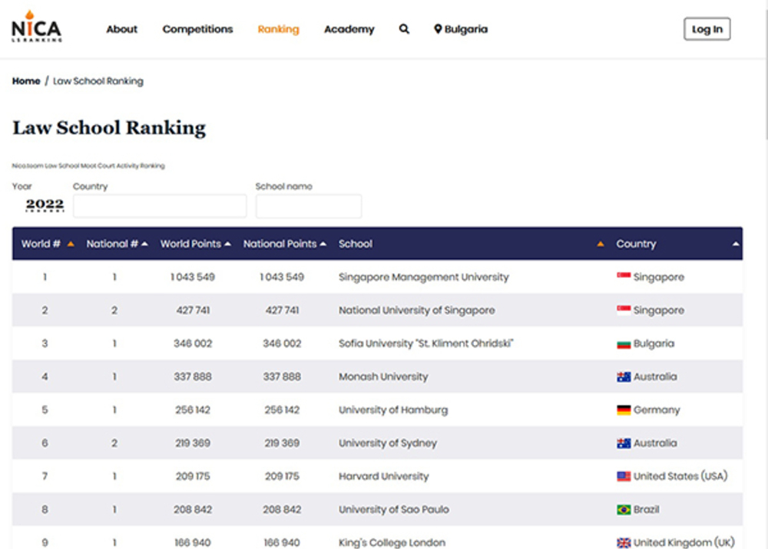
Task: Click the World Points value 337 888
Action: click(x=193, y=377)
